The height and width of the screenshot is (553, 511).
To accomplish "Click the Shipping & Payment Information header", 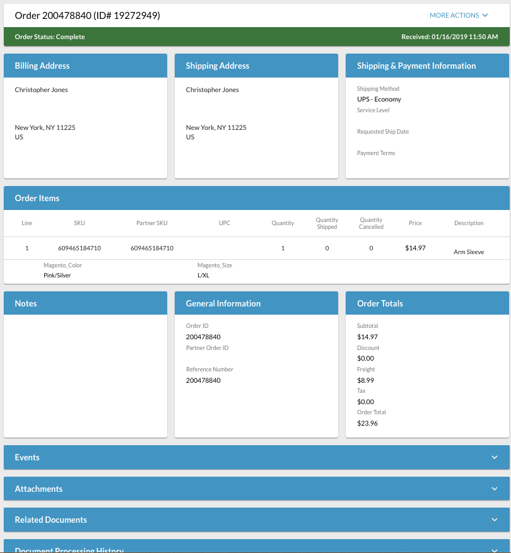I will tap(427, 66).
